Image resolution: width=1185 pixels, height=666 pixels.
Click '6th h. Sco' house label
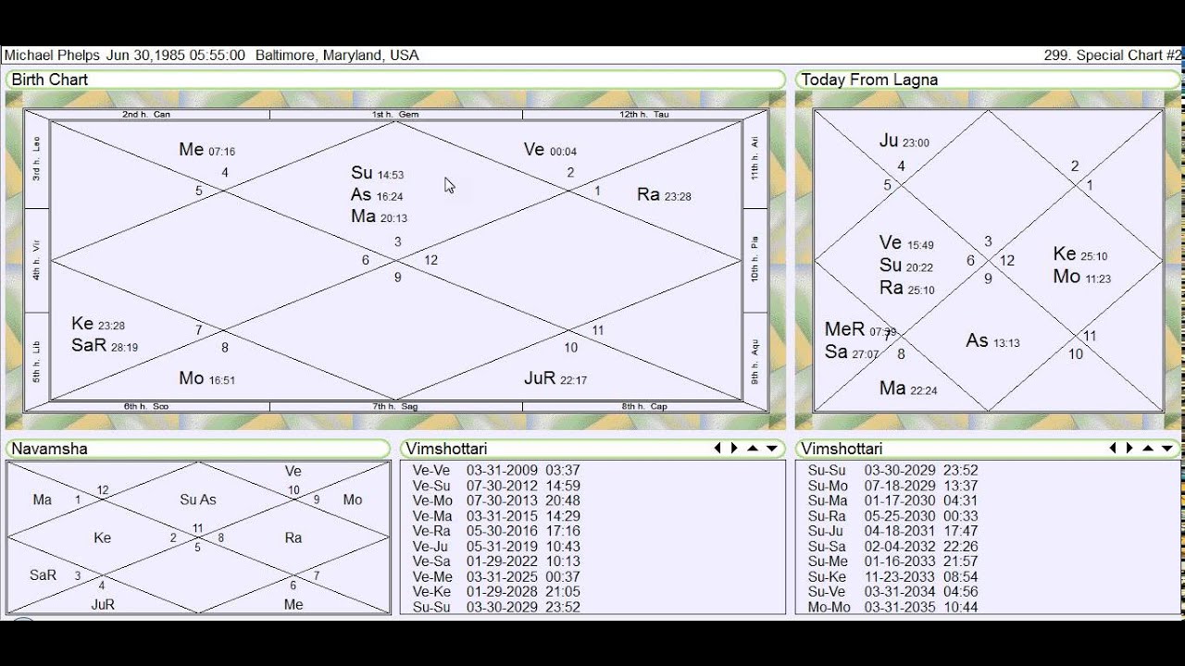(x=146, y=406)
